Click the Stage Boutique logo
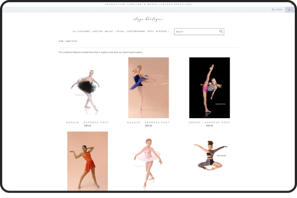This screenshot has height=198, width=297. click(148, 19)
